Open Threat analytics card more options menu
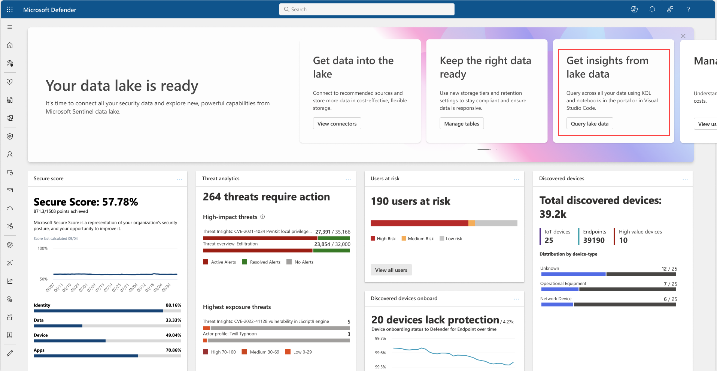Screen dimensions: 717x371 coord(348,179)
